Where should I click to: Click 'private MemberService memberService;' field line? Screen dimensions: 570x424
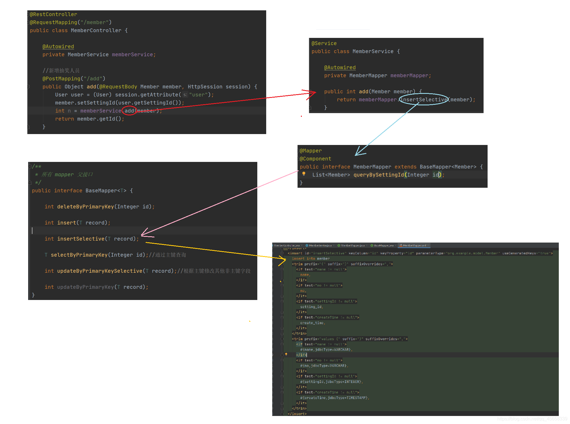click(x=99, y=55)
